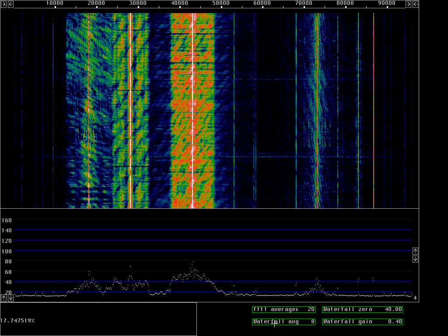This screenshot has height=336, width=448.
Task: Click the 160 dB scale label
Action: pos(7,220)
